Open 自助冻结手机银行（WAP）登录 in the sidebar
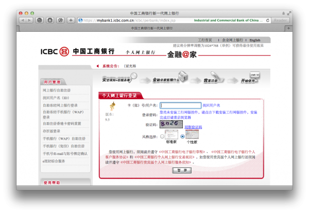The width and height of the screenshot is (309, 213). 63,114
